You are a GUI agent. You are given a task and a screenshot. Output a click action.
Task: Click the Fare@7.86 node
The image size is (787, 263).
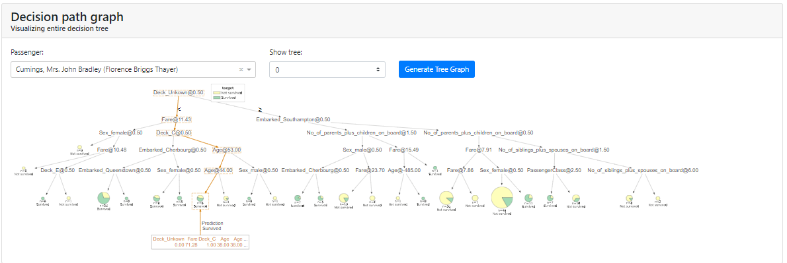pyautogui.click(x=460, y=171)
